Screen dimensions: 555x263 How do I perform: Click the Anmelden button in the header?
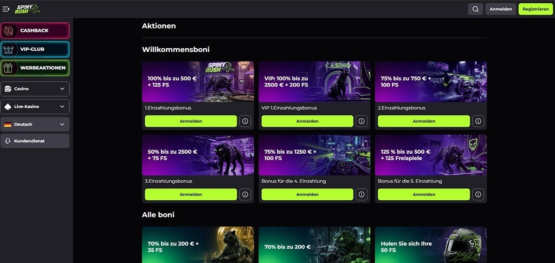click(500, 9)
